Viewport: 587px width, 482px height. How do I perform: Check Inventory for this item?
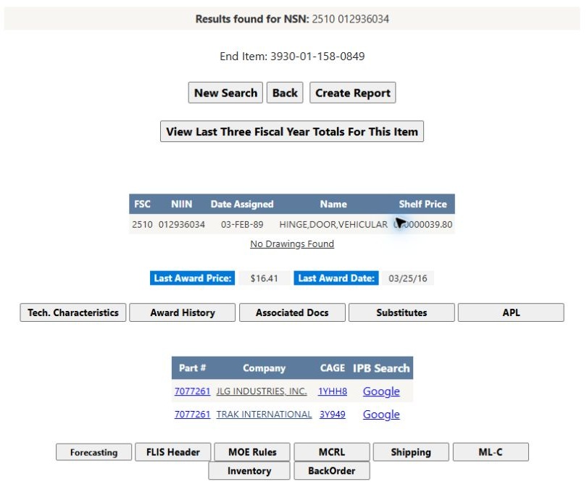point(249,470)
